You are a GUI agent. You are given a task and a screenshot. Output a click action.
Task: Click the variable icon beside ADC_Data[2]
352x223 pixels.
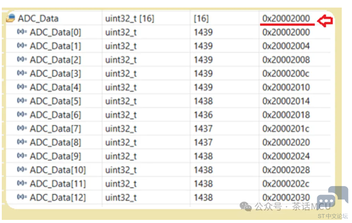coord(22,59)
